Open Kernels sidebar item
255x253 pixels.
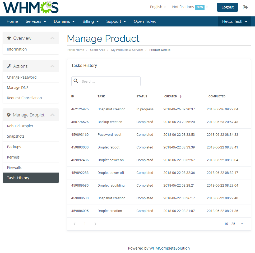coord(31,157)
